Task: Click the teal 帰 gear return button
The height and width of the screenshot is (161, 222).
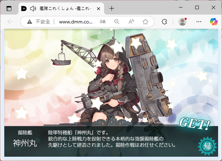Action: click(x=207, y=146)
